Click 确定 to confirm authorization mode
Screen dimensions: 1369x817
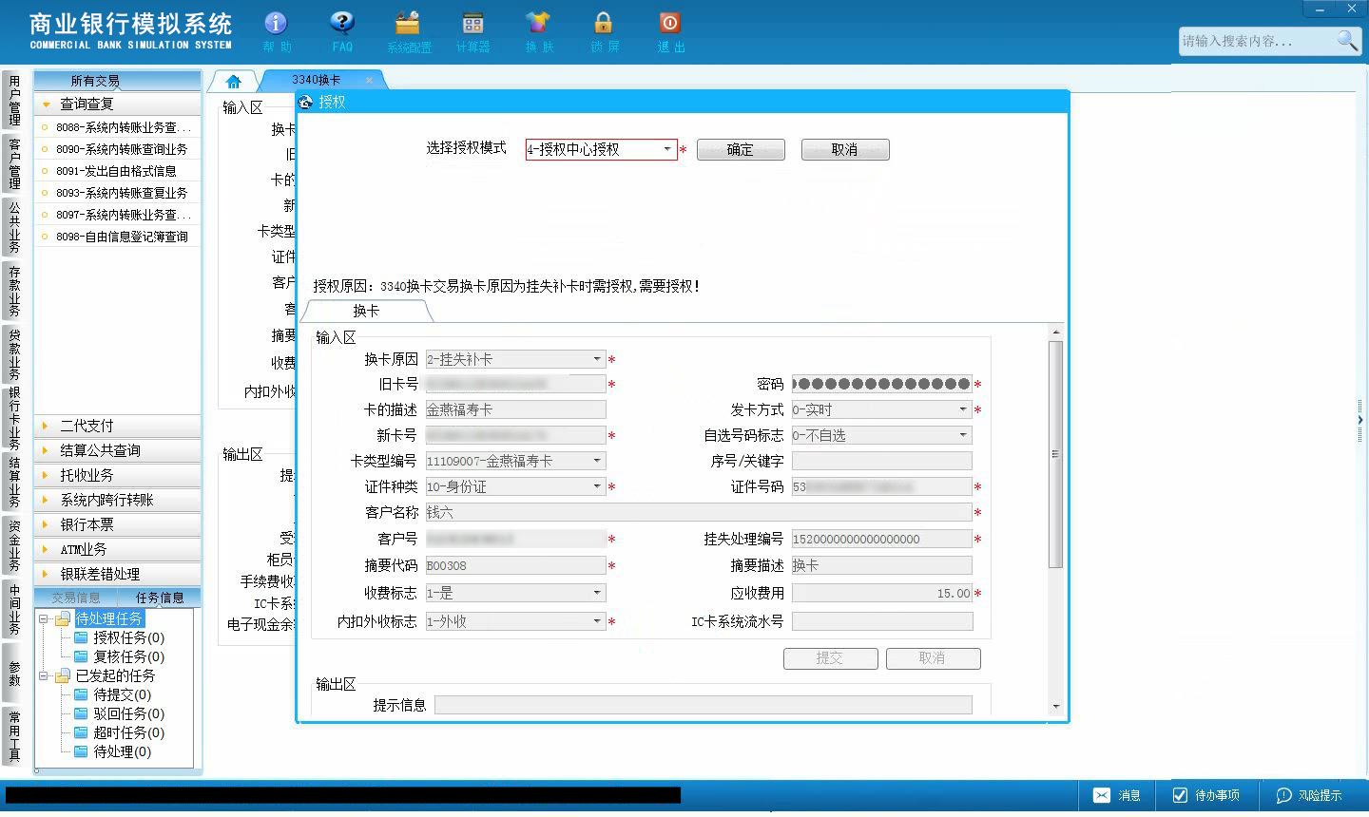(741, 150)
